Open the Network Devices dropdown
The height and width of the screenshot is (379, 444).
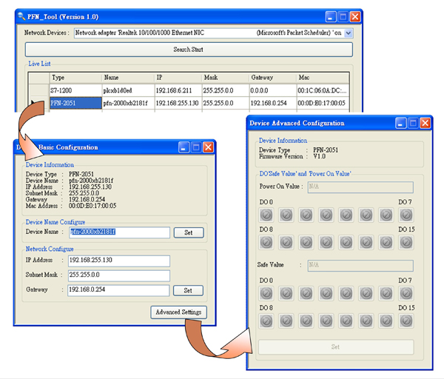coord(349,33)
